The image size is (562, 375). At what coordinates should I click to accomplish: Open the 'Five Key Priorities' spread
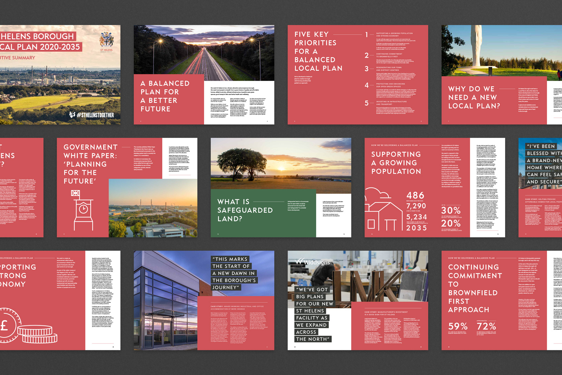click(x=358, y=75)
